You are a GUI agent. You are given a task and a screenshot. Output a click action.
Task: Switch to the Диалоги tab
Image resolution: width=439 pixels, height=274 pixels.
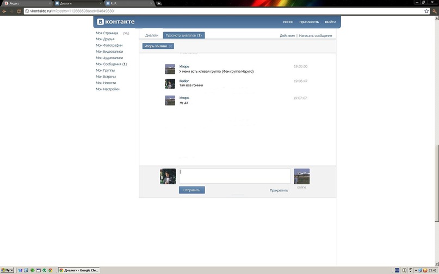click(x=152, y=35)
